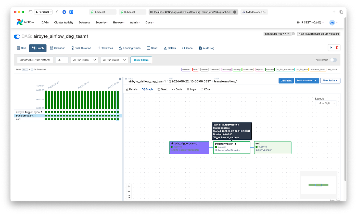
Task: Click the blue hand extension icon
Action: pos(64,12)
